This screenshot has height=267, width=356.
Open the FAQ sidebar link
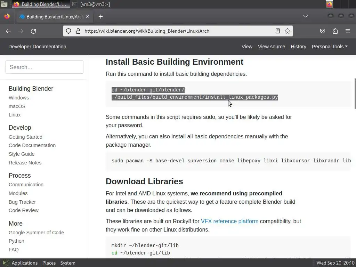pos(14,250)
